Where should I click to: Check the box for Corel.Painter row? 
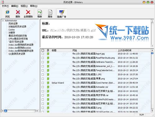(x=43, y=83)
